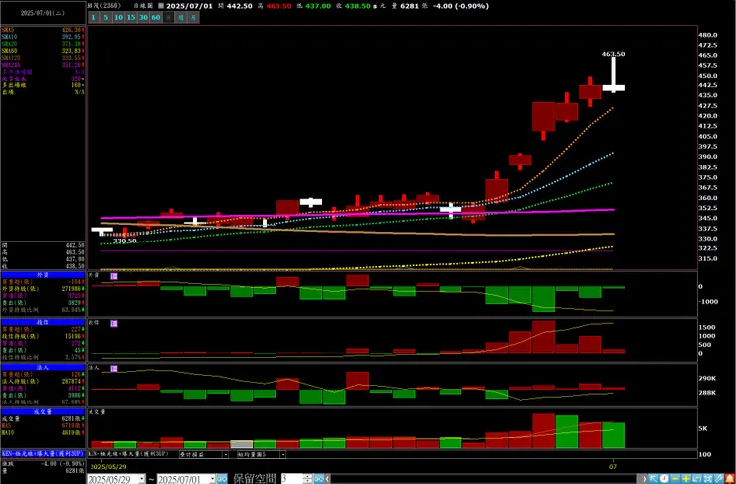Open the end date 2025/07/01 dropdown
Screen dimensions: 736x484
[x=212, y=479]
